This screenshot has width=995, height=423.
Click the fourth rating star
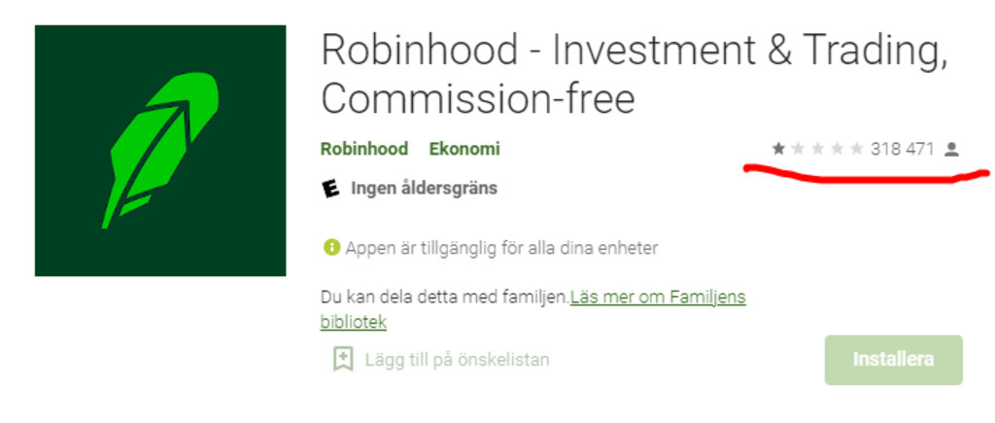tap(837, 149)
